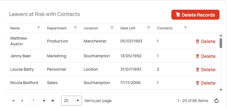227x108 pixels.
Task: Open the Contacts column filter icon
Action: pyautogui.click(x=185, y=28)
